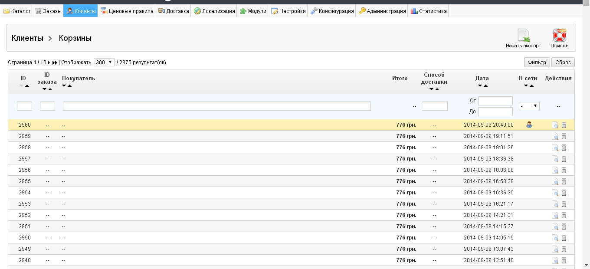View details of cart 2953
This screenshot has width=590, height=269.
555,204
